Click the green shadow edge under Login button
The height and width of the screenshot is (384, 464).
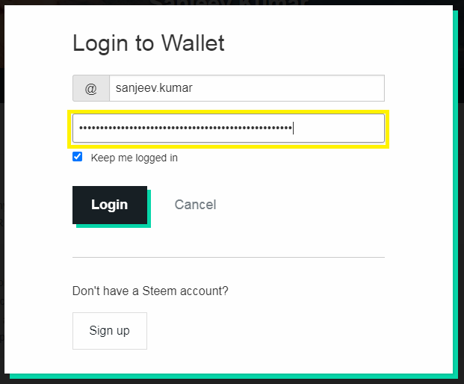point(114,226)
